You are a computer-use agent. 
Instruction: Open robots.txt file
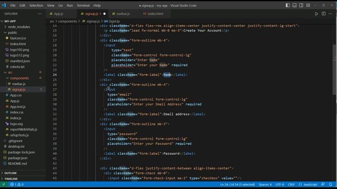17,67
